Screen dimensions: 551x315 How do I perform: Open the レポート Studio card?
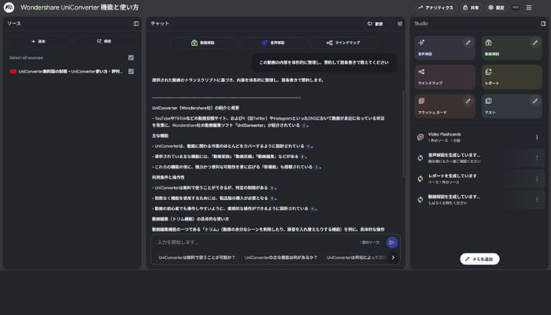[x=512, y=77]
